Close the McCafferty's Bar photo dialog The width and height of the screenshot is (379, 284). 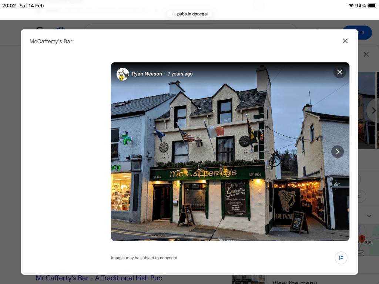[345, 41]
